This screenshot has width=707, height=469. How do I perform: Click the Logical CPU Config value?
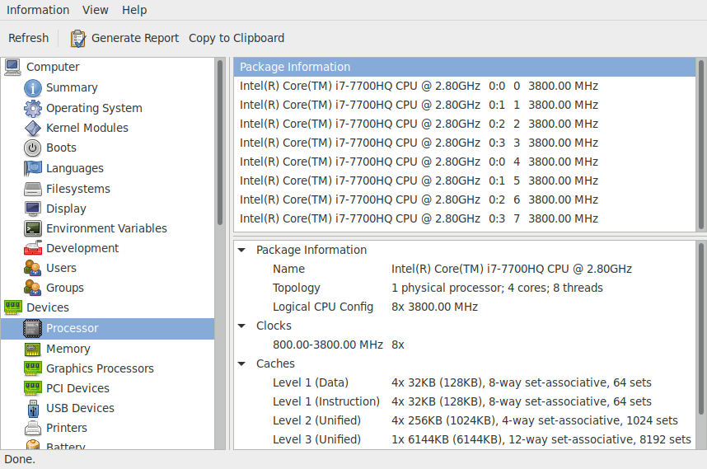point(434,307)
